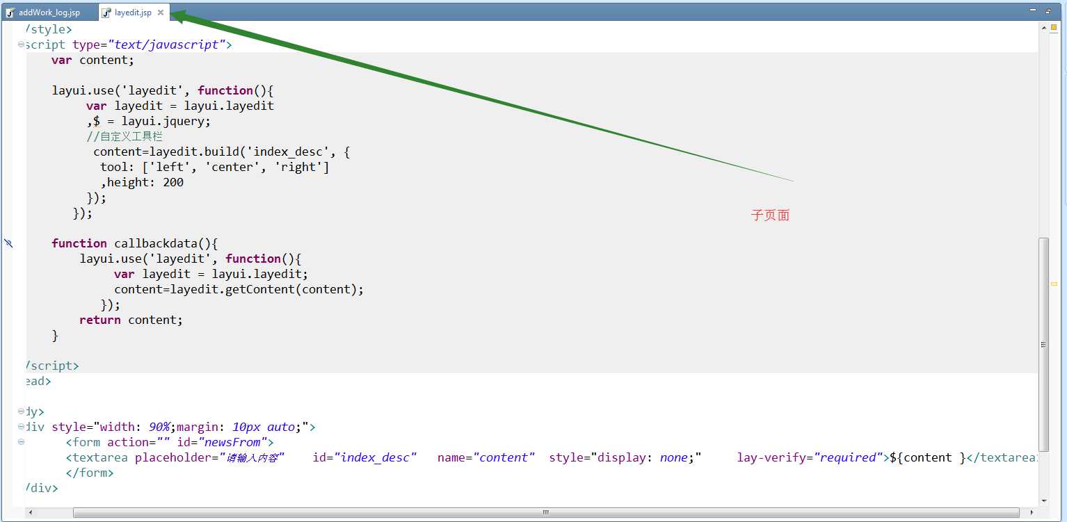Viewport: 1067px width, 522px height.
Task: Click the closing '/style>' tag line
Action: (x=49, y=29)
